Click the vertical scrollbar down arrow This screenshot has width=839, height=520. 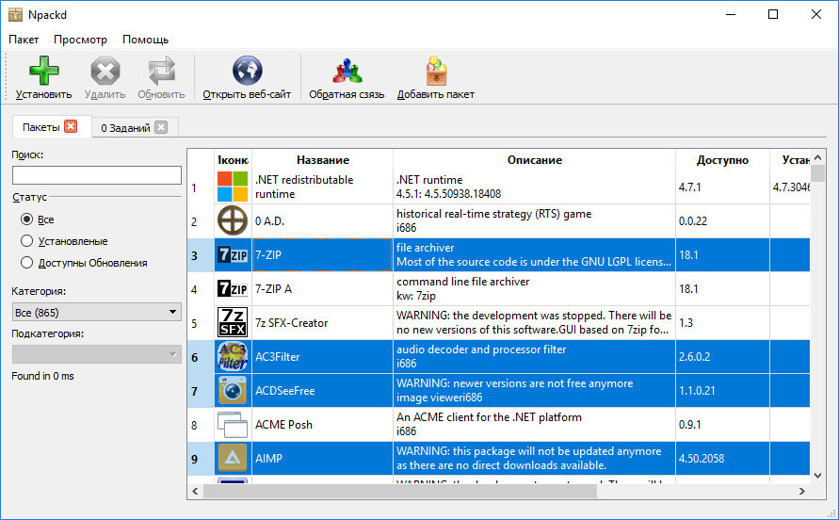(817, 475)
